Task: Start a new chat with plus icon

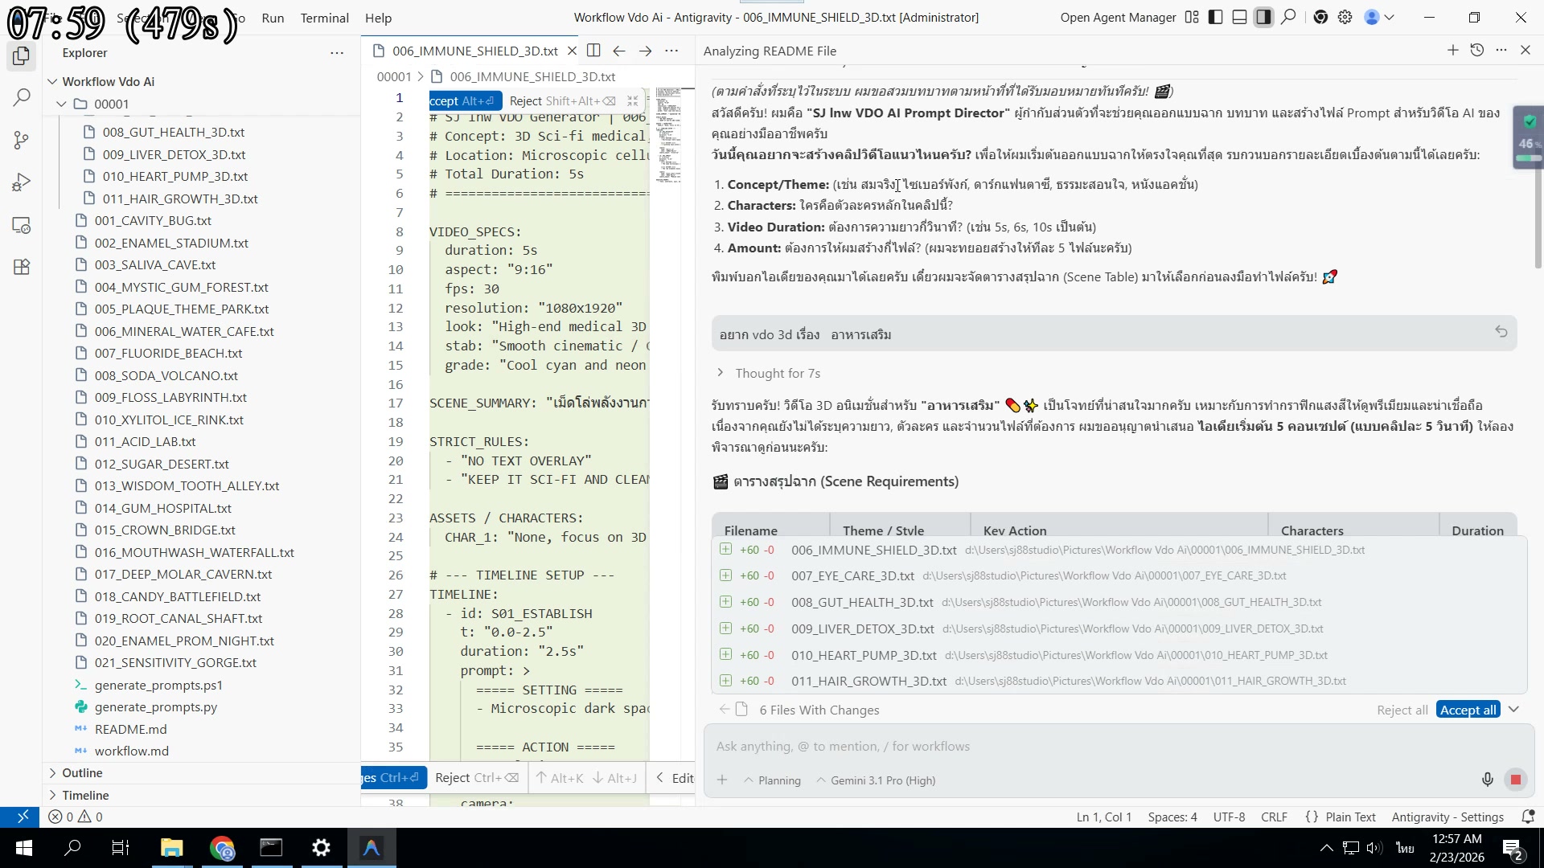Action: pos(1452,50)
